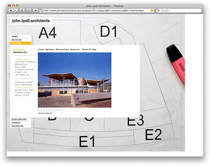Click the Google search field
This screenshot has width=210, height=166.
point(179,11)
